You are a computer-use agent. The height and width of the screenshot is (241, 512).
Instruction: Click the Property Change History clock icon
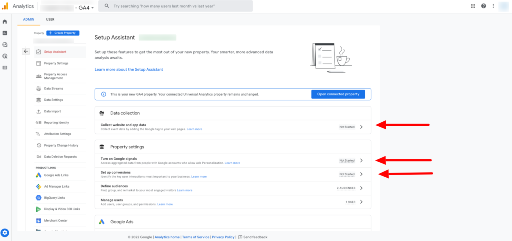click(x=39, y=145)
